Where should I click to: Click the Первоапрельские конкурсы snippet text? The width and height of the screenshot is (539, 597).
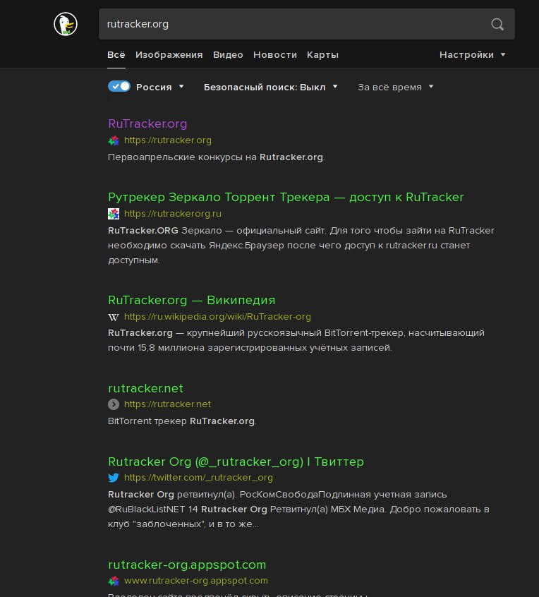pyautogui.click(x=216, y=157)
